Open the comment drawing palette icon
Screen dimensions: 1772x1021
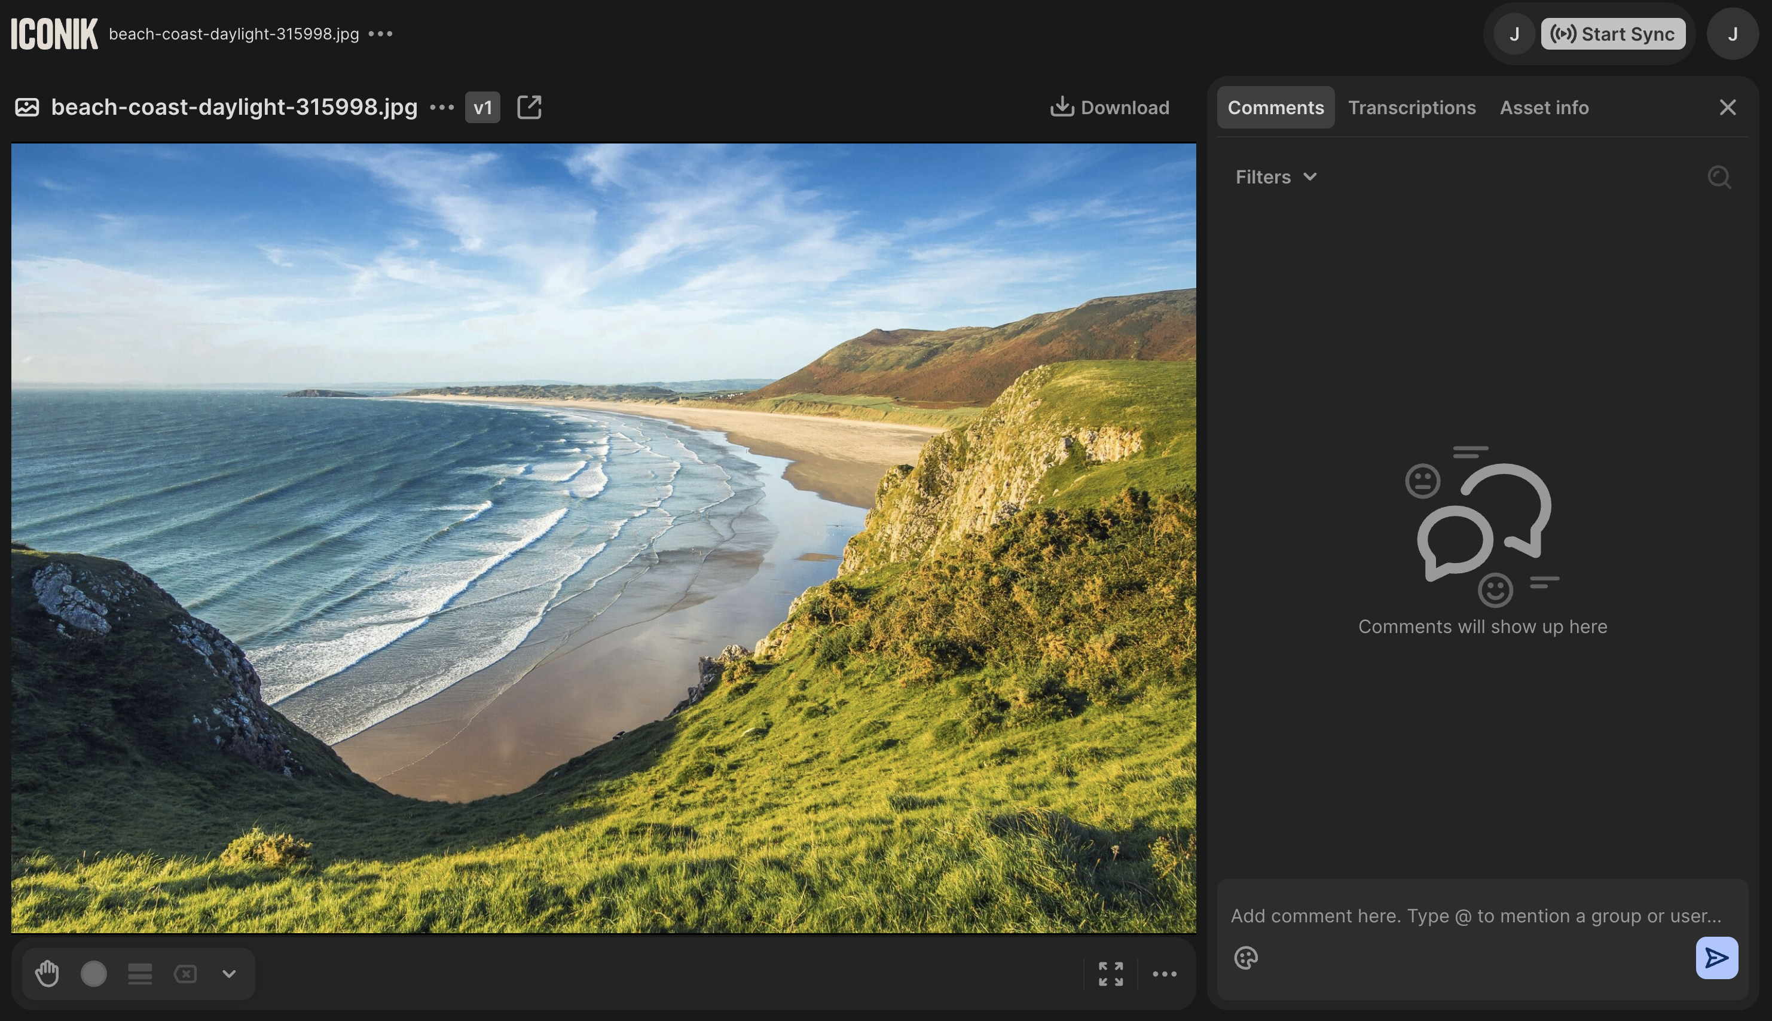[1245, 957]
